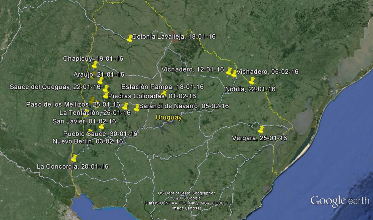Screen dimensions: 373x220
Task: Click the yellow Uruguay country label
Action: tap(169, 118)
